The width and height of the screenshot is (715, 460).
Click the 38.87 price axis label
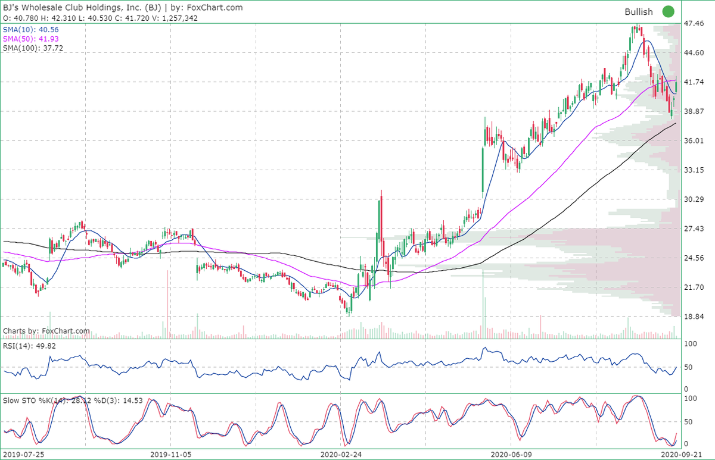(695, 111)
